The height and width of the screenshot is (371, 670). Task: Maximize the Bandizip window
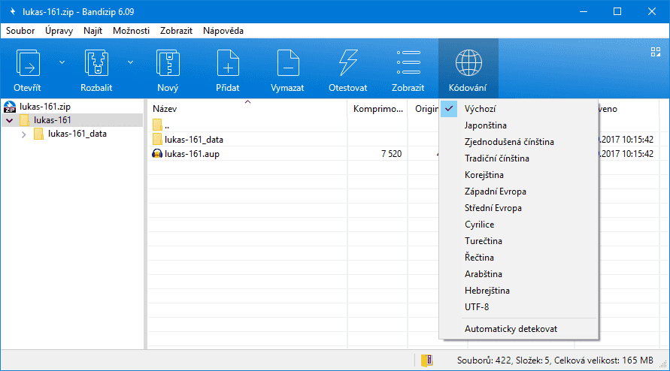(x=617, y=11)
